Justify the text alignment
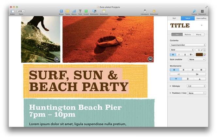This screenshot has width=217, height=139. coord(201,70)
